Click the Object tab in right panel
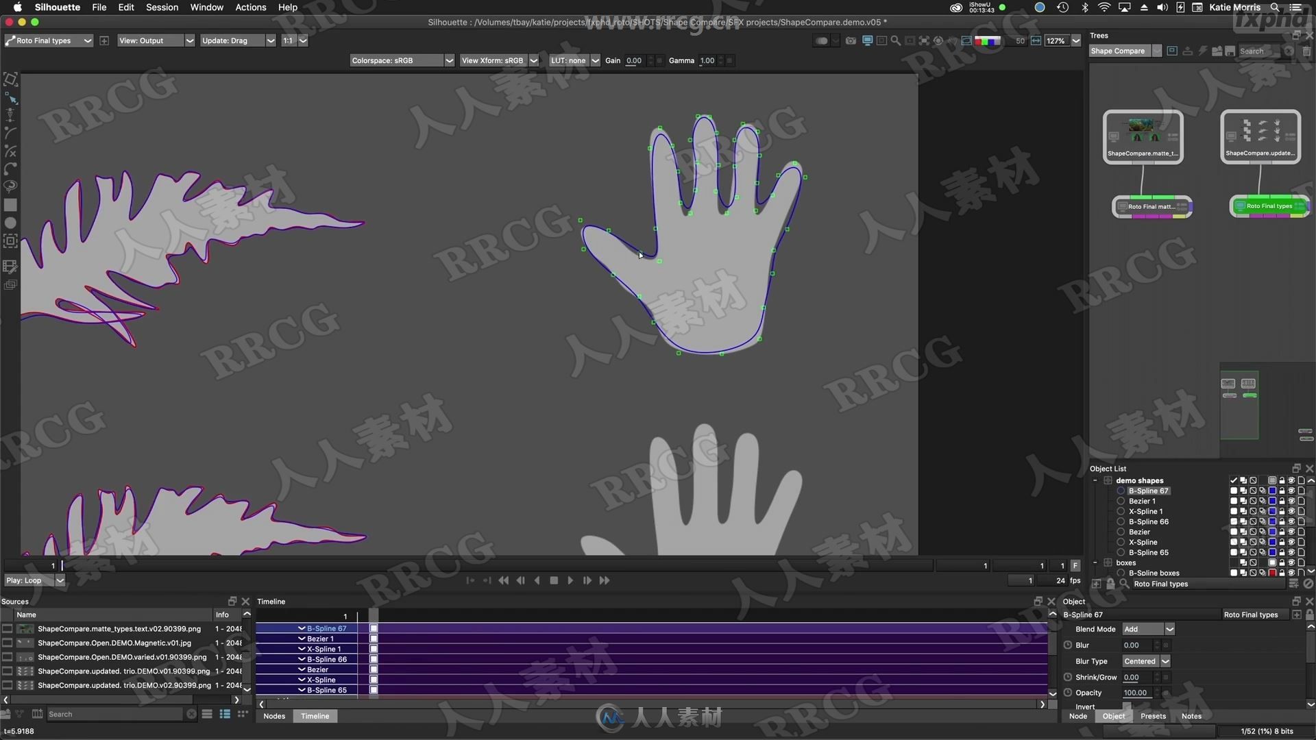 tap(1114, 715)
